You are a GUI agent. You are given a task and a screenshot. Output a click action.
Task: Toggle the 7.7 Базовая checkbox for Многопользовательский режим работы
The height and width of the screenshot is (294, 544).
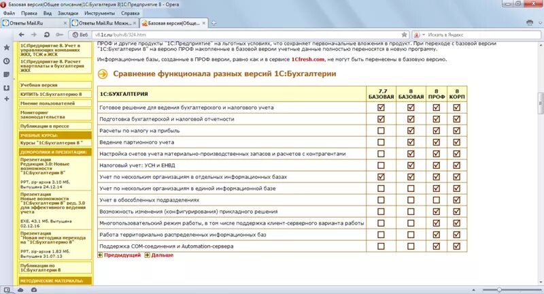point(381,223)
